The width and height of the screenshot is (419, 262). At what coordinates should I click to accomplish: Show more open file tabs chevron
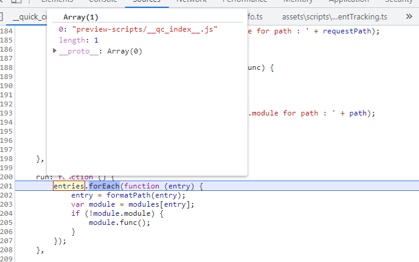[409, 17]
